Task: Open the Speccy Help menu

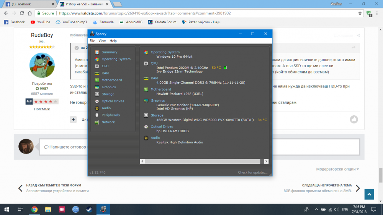Action: pyautogui.click(x=113, y=41)
